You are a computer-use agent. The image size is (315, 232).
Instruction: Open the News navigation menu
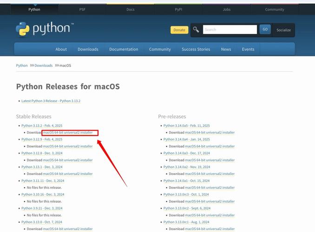pos(226,49)
